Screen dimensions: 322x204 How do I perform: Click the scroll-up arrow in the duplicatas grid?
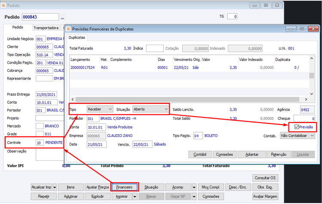312,58
